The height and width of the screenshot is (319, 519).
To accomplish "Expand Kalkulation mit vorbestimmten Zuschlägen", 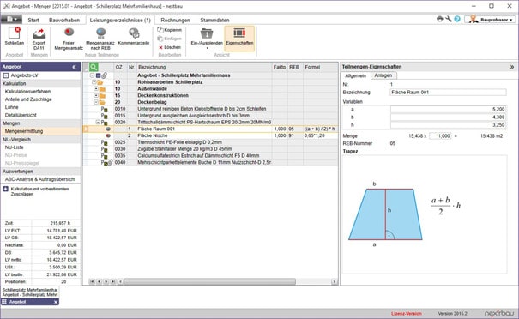I will click(5, 189).
